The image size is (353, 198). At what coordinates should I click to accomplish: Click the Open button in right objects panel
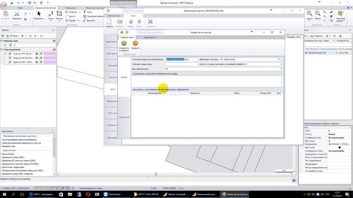(x=316, y=36)
